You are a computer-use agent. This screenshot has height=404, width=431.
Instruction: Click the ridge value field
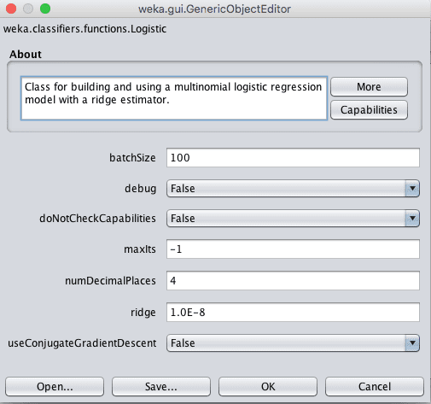(x=293, y=313)
